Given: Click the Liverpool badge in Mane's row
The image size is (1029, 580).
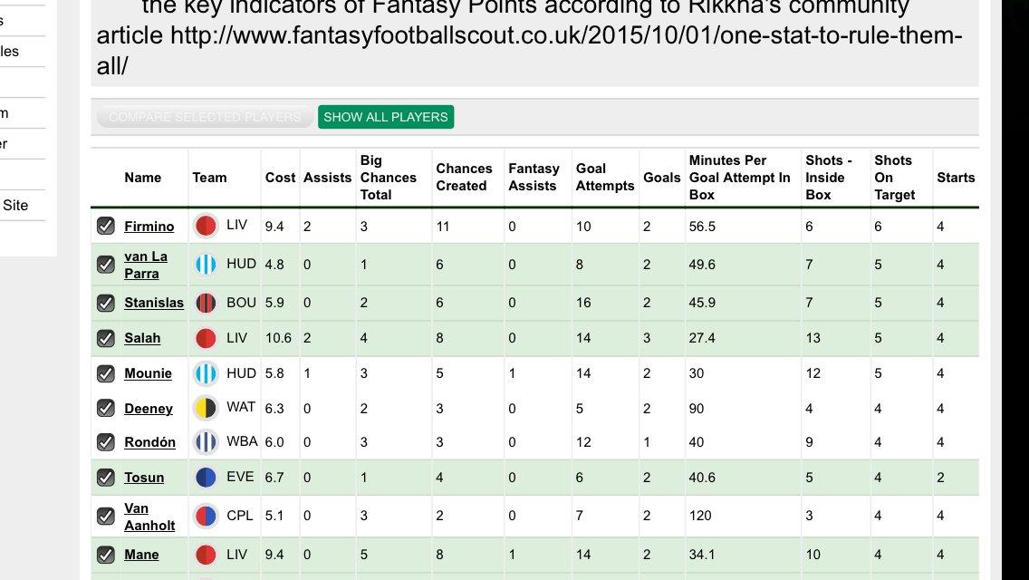Looking at the screenshot, I should tap(206, 555).
